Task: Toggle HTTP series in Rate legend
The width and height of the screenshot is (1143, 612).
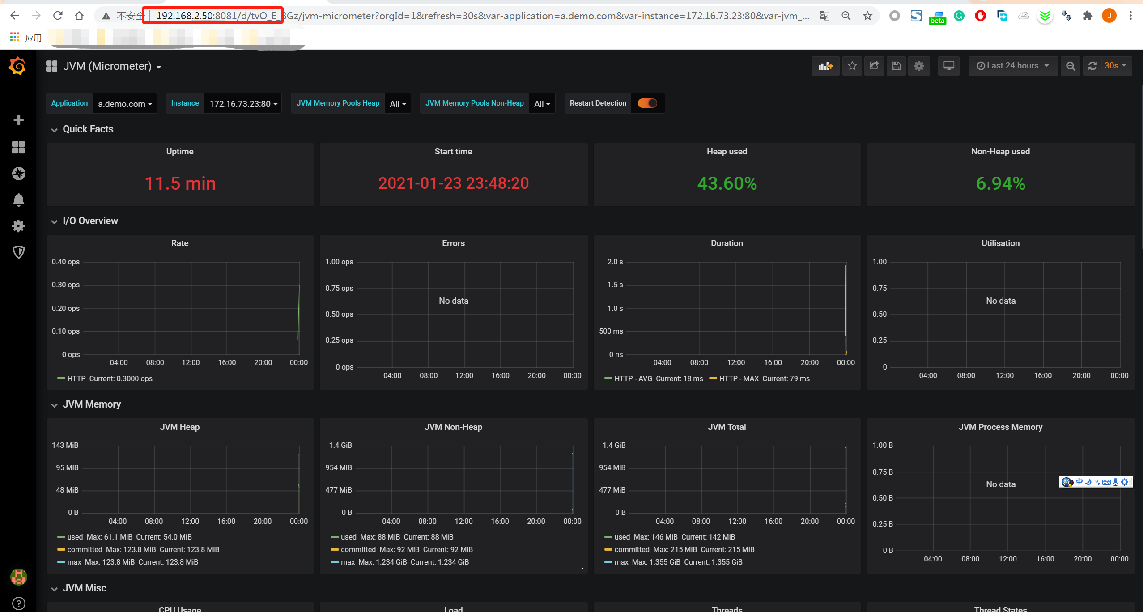Action: point(76,378)
